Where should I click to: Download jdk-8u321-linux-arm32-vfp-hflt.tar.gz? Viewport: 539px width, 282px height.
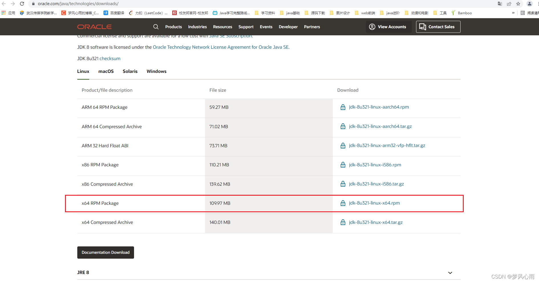(387, 146)
